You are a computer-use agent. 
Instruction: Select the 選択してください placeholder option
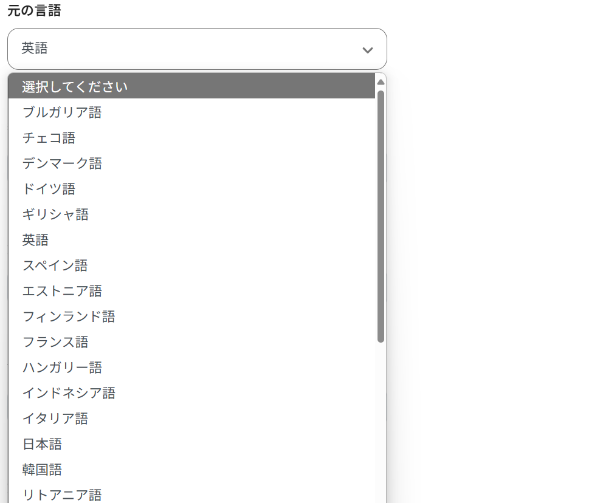[191, 86]
